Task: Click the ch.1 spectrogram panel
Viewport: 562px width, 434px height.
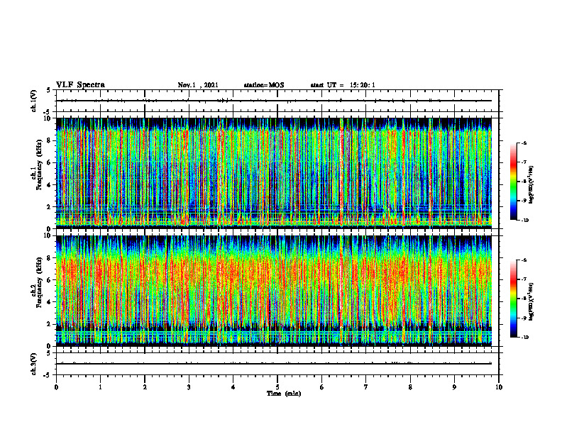Action: click(x=274, y=173)
